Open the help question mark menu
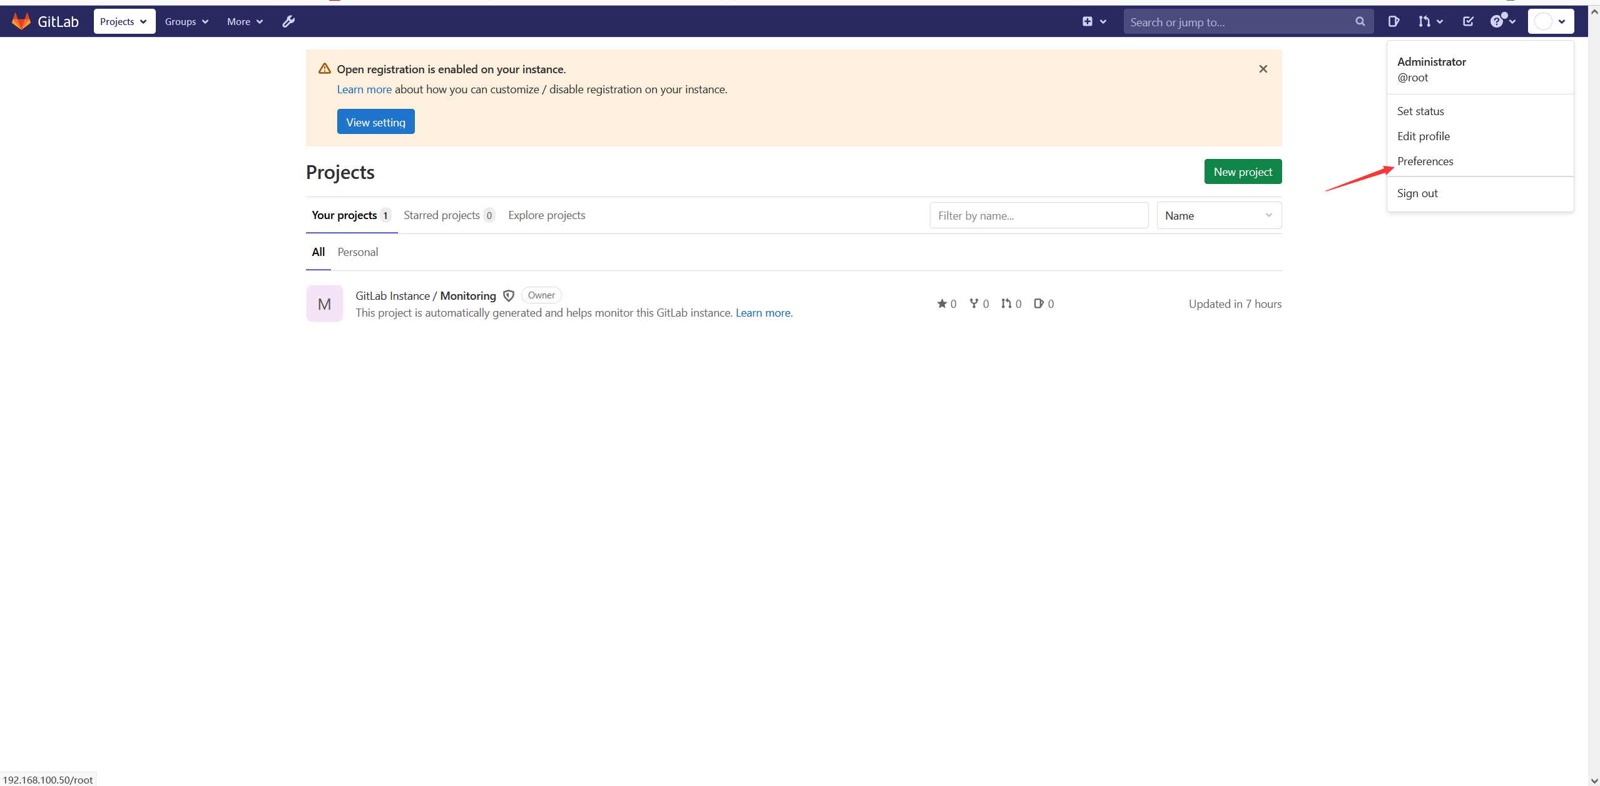Screen dimensions: 1600x786 pyautogui.click(x=1502, y=21)
